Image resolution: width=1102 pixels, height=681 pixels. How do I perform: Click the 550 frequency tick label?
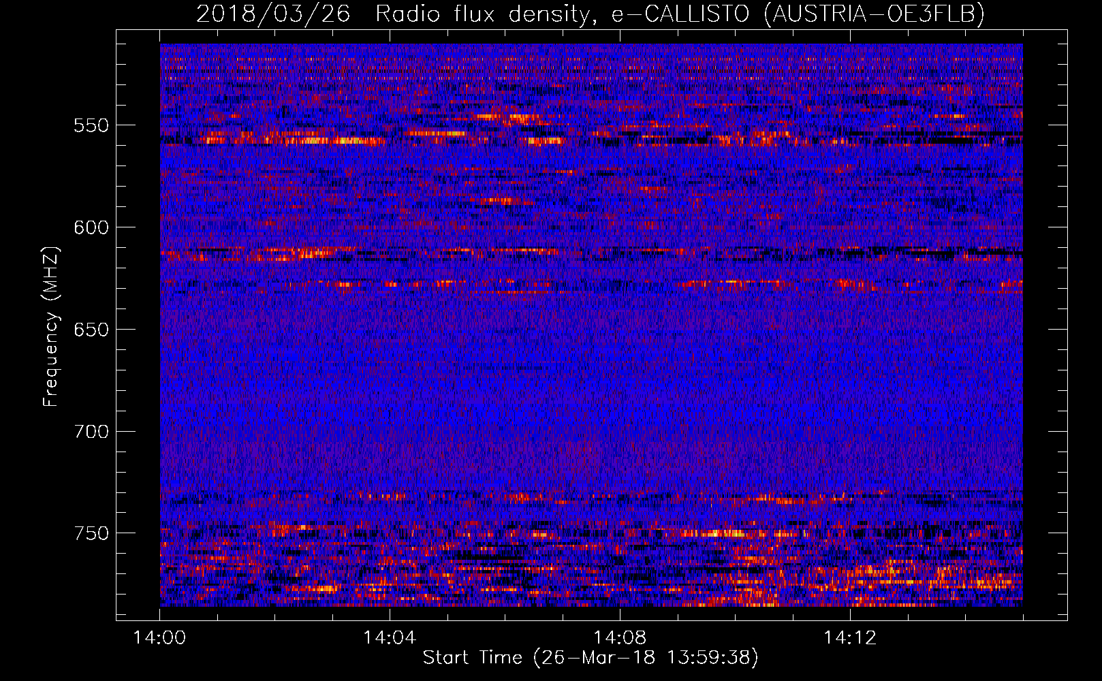pos(91,125)
